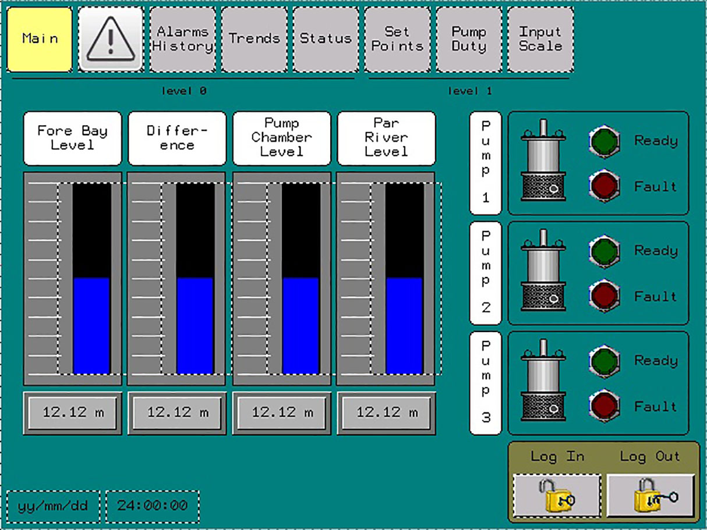Select the Pump 3 motor icon
Image resolution: width=707 pixels, height=530 pixels.
544,380
